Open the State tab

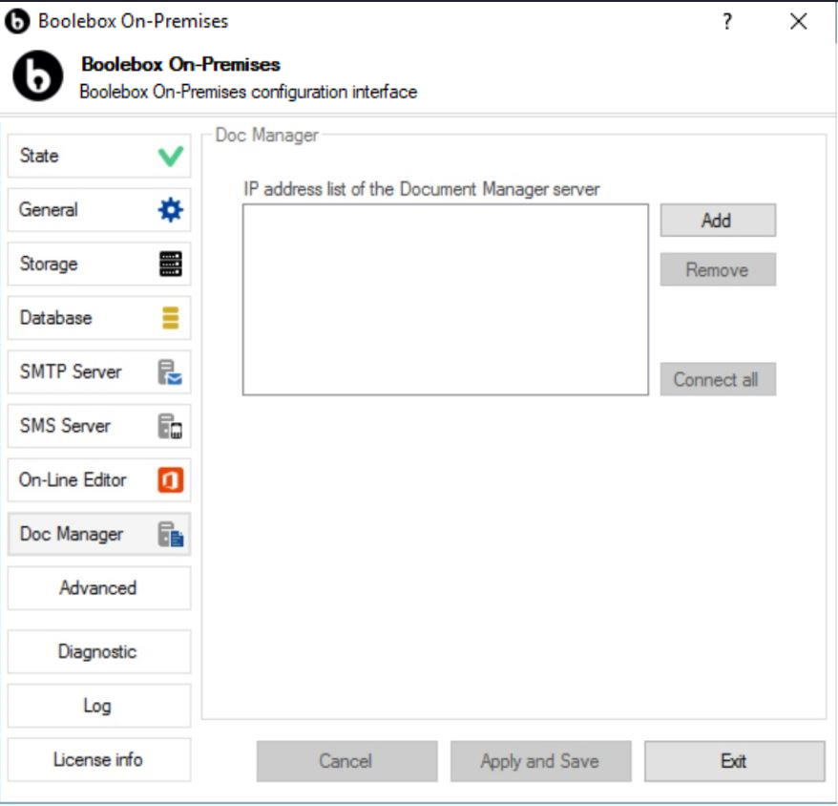tap(99, 157)
